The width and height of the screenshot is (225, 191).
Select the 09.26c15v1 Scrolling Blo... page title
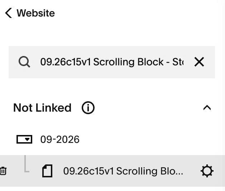[123, 171]
